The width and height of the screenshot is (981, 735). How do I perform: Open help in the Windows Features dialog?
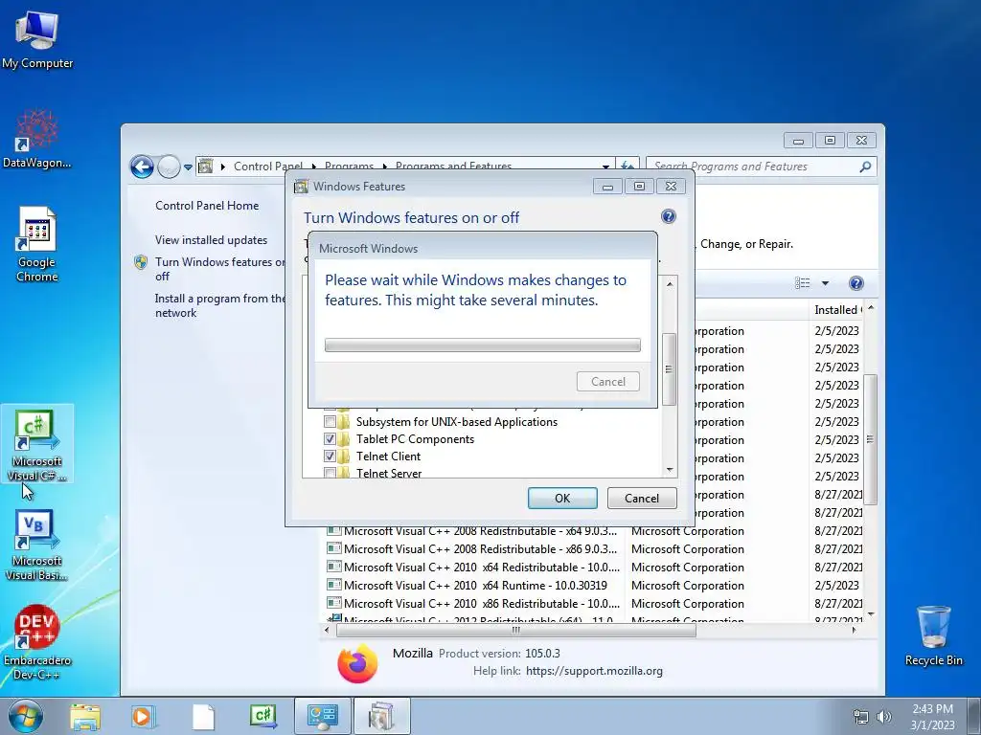[668, 216]
